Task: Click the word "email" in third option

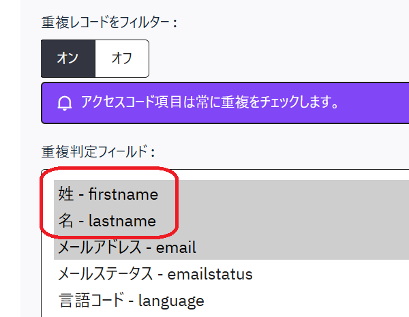Action: [x=176, y=247]
